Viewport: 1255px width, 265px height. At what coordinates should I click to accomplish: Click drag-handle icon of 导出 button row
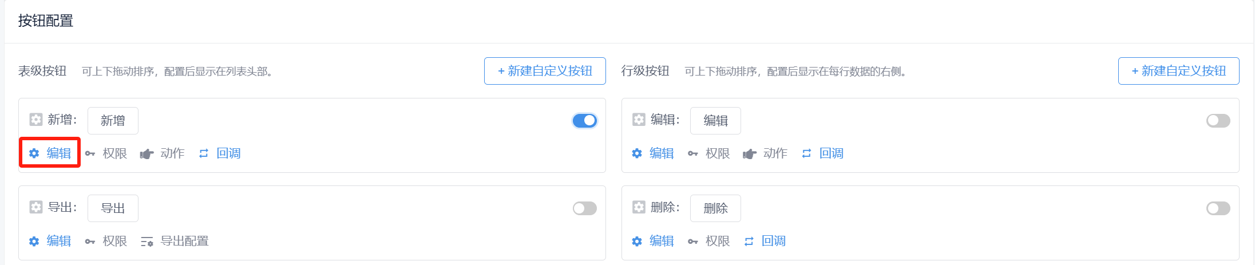click(36, 207)
